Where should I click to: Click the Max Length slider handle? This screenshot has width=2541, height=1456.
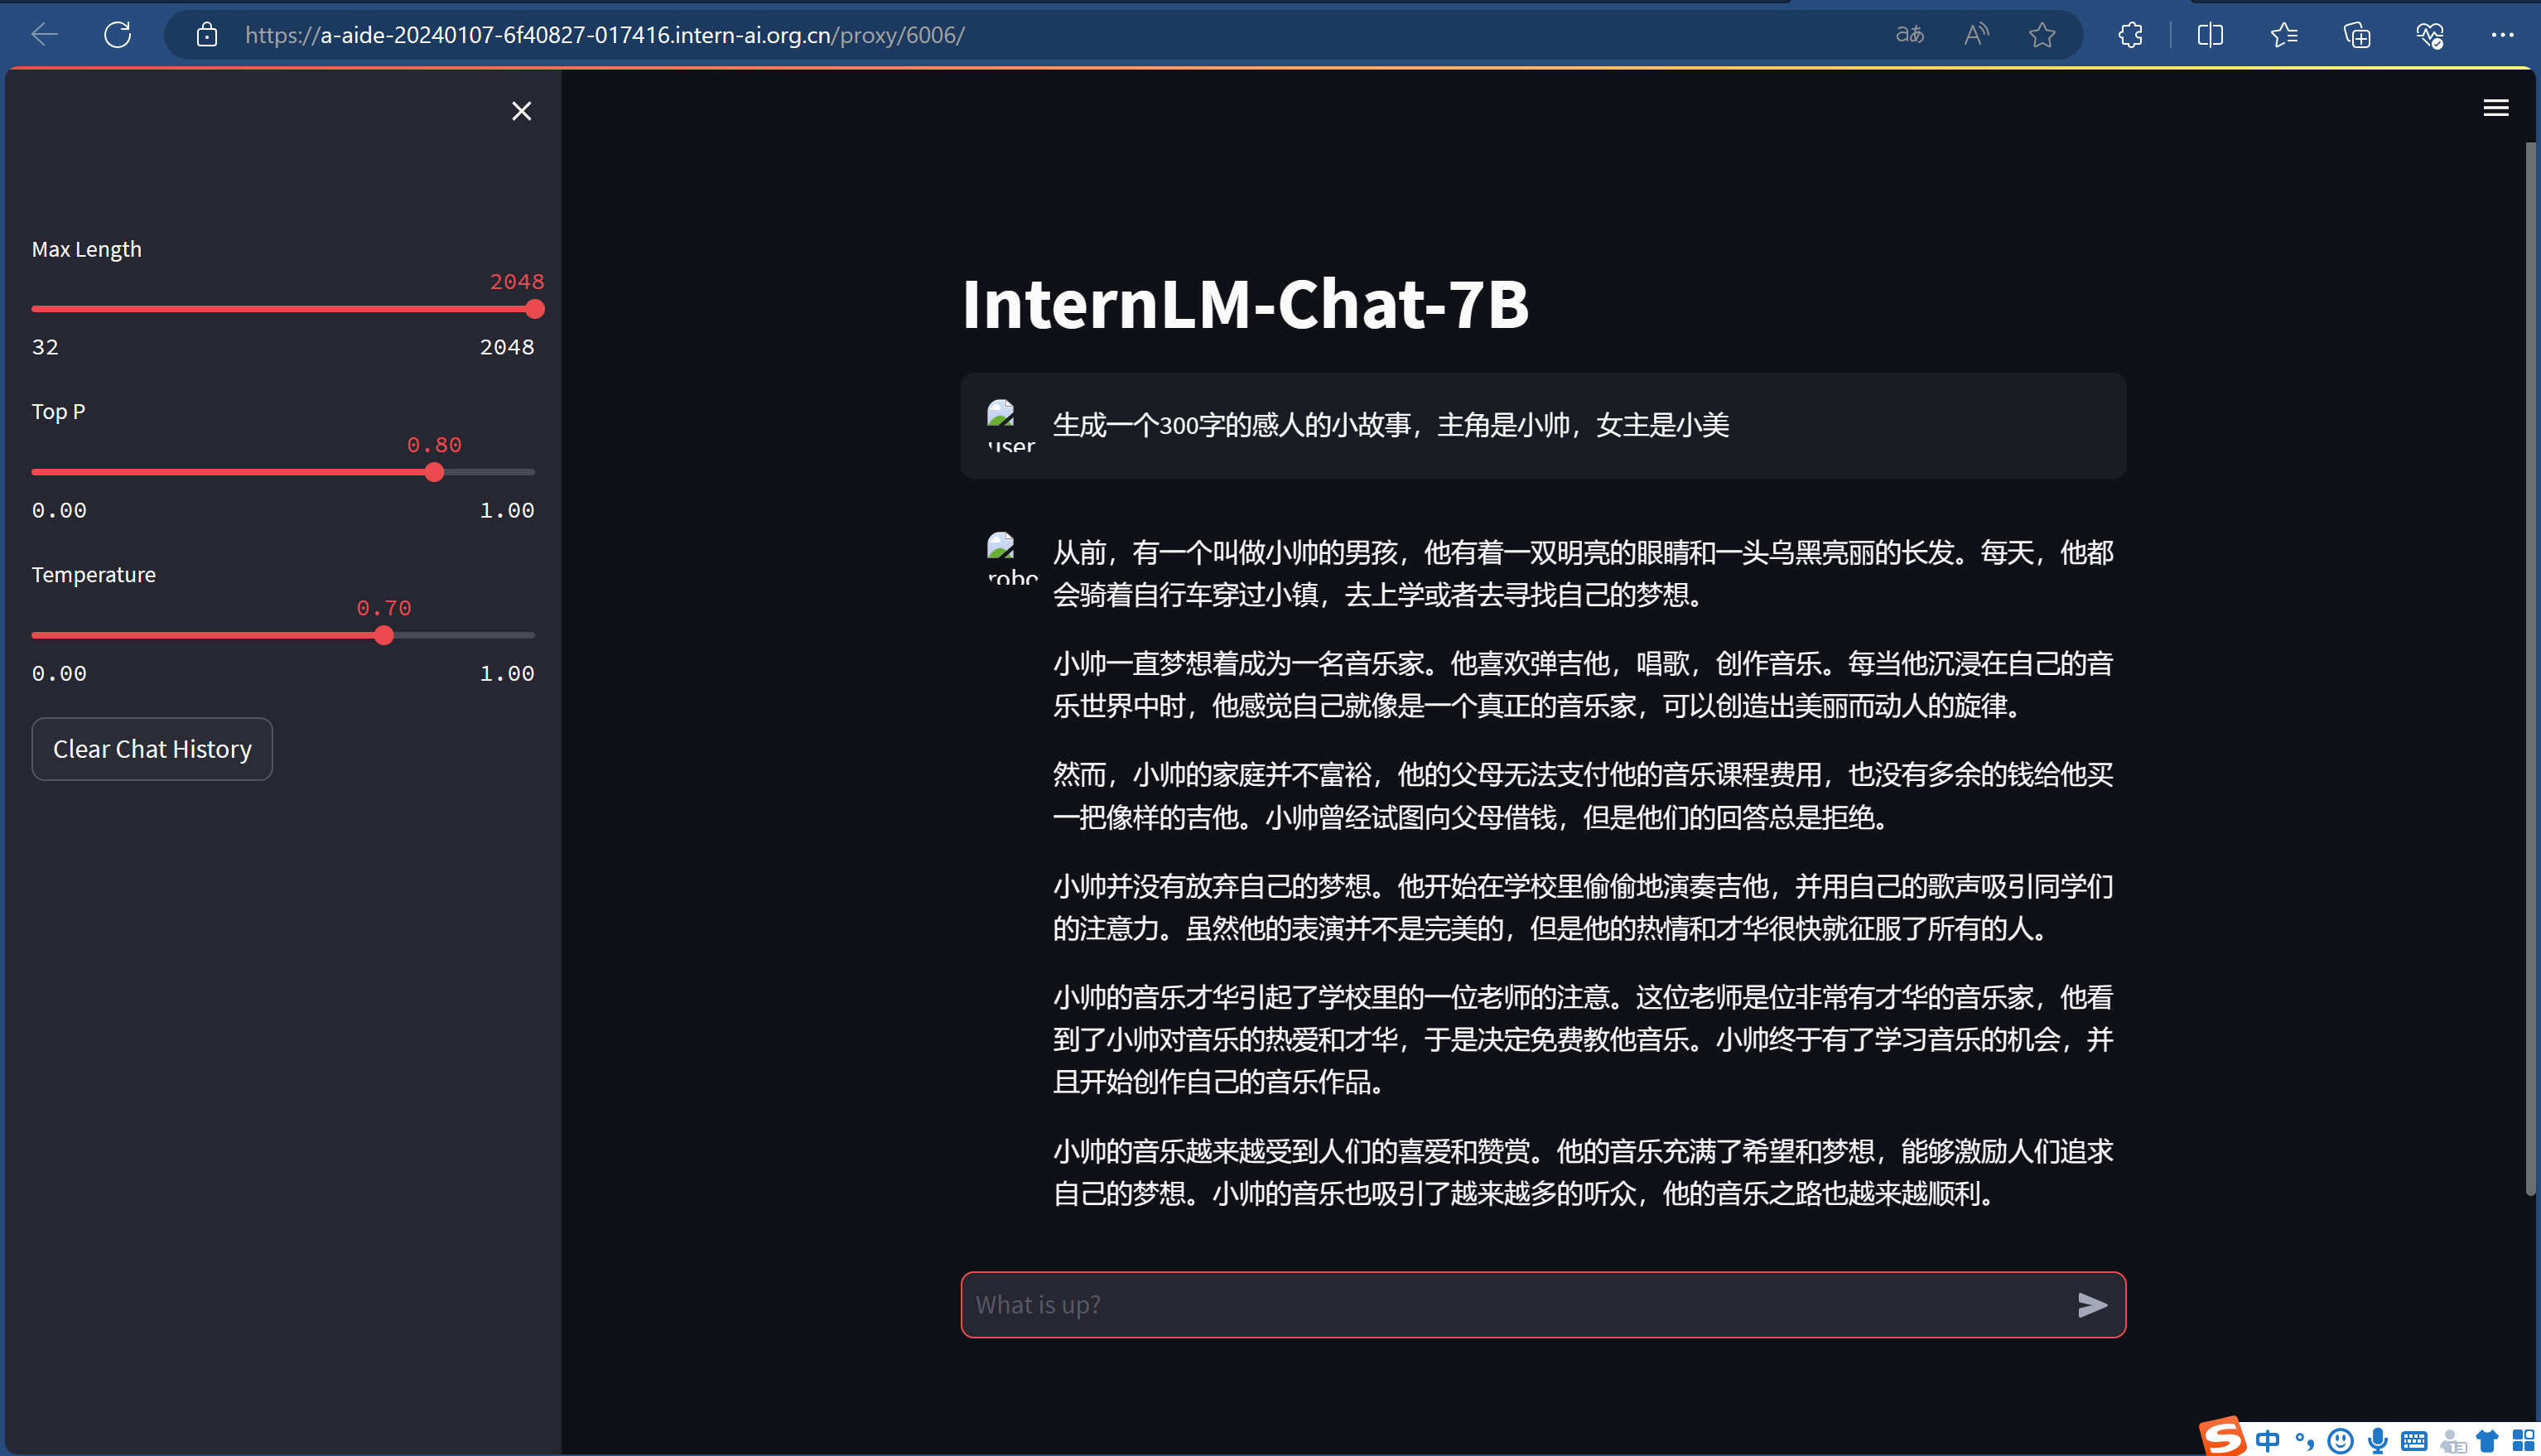pos(535,309)
